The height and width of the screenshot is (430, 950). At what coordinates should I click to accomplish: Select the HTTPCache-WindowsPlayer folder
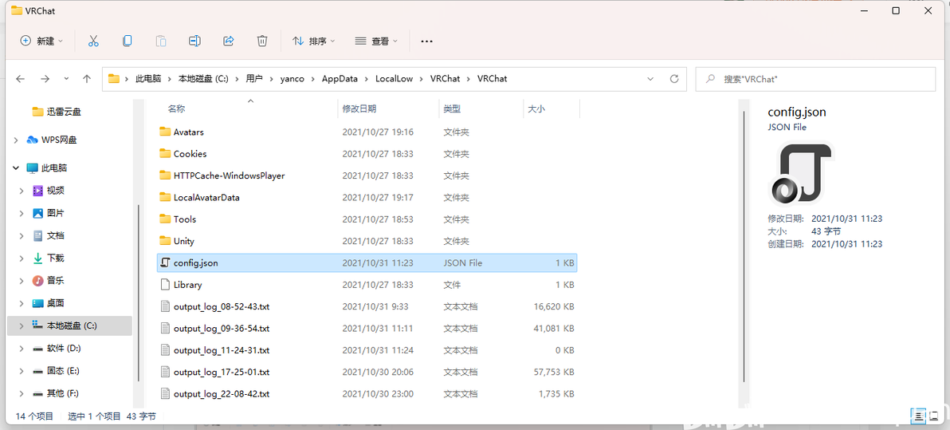tap(367, 176)
